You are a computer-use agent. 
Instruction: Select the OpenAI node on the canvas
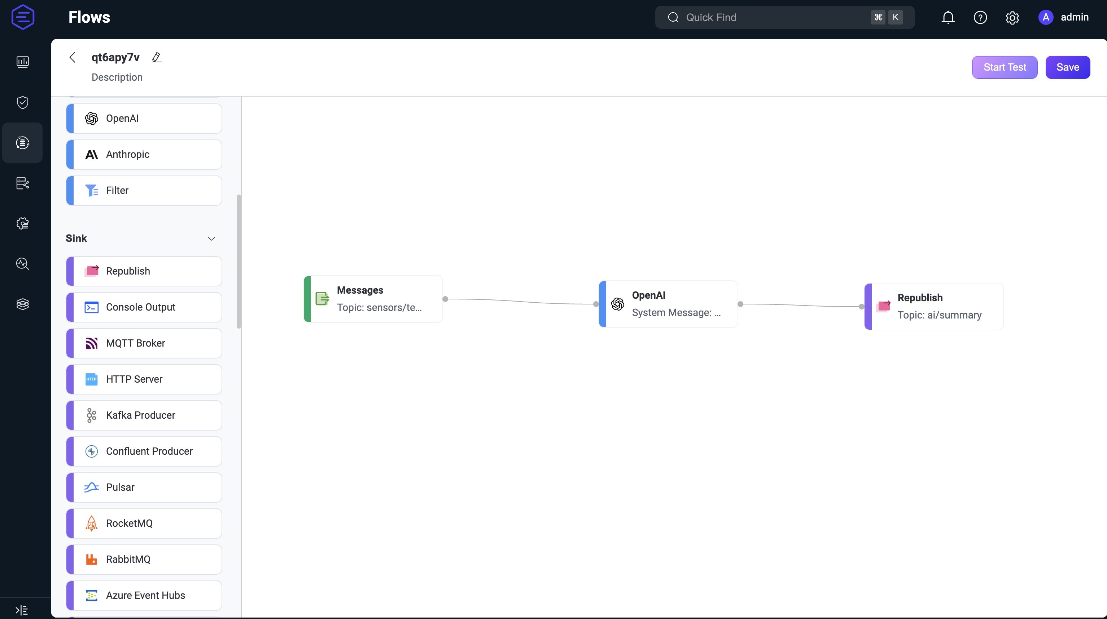click(668, 304)
